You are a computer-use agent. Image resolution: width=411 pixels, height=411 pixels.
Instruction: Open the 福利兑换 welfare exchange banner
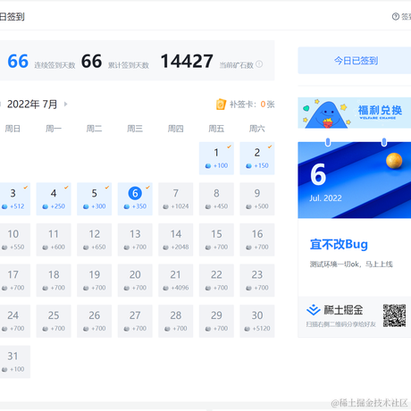tap(355, 113)
